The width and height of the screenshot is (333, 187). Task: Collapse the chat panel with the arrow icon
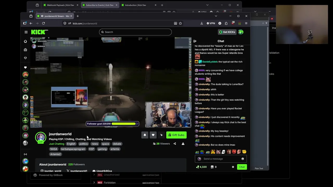[x=195, y=41]
